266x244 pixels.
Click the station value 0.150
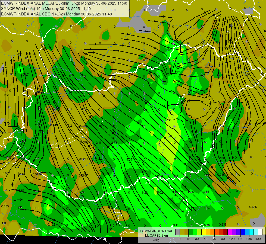(5, 206)
